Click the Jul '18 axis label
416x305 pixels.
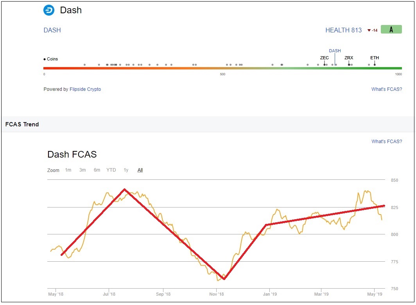109,294
